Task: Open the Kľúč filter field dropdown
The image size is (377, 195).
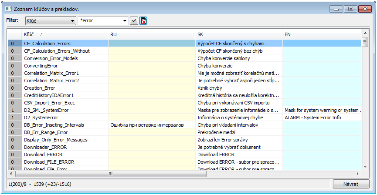Action: [x=72, y=20]
